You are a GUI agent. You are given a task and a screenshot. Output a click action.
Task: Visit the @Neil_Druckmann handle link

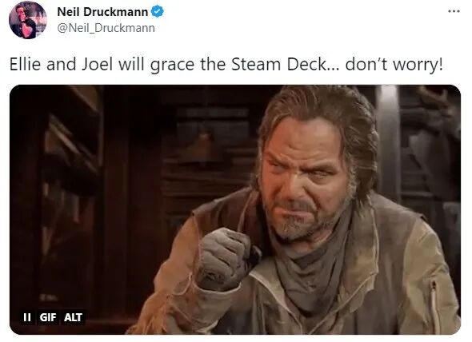[x=106, y=28]
